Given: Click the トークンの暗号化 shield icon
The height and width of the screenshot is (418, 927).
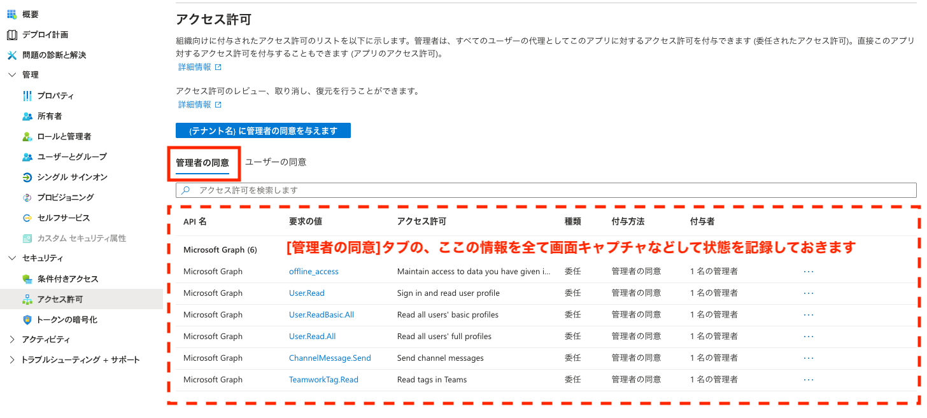Looking at the screenshot, I should [x=27, y=319].
